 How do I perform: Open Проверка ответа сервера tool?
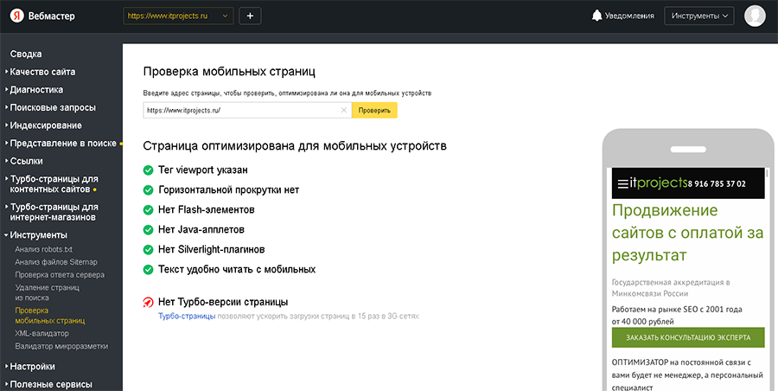pyautogui.click(x=60, y=275)
